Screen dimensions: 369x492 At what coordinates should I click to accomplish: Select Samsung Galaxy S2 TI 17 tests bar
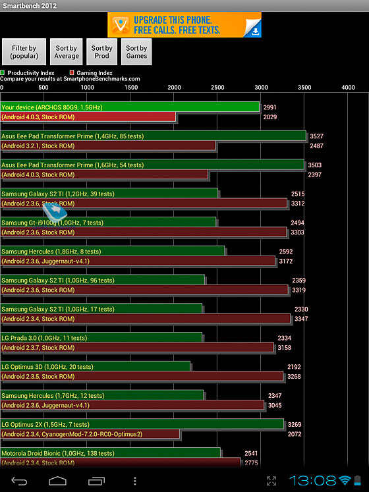click(101, 310)
